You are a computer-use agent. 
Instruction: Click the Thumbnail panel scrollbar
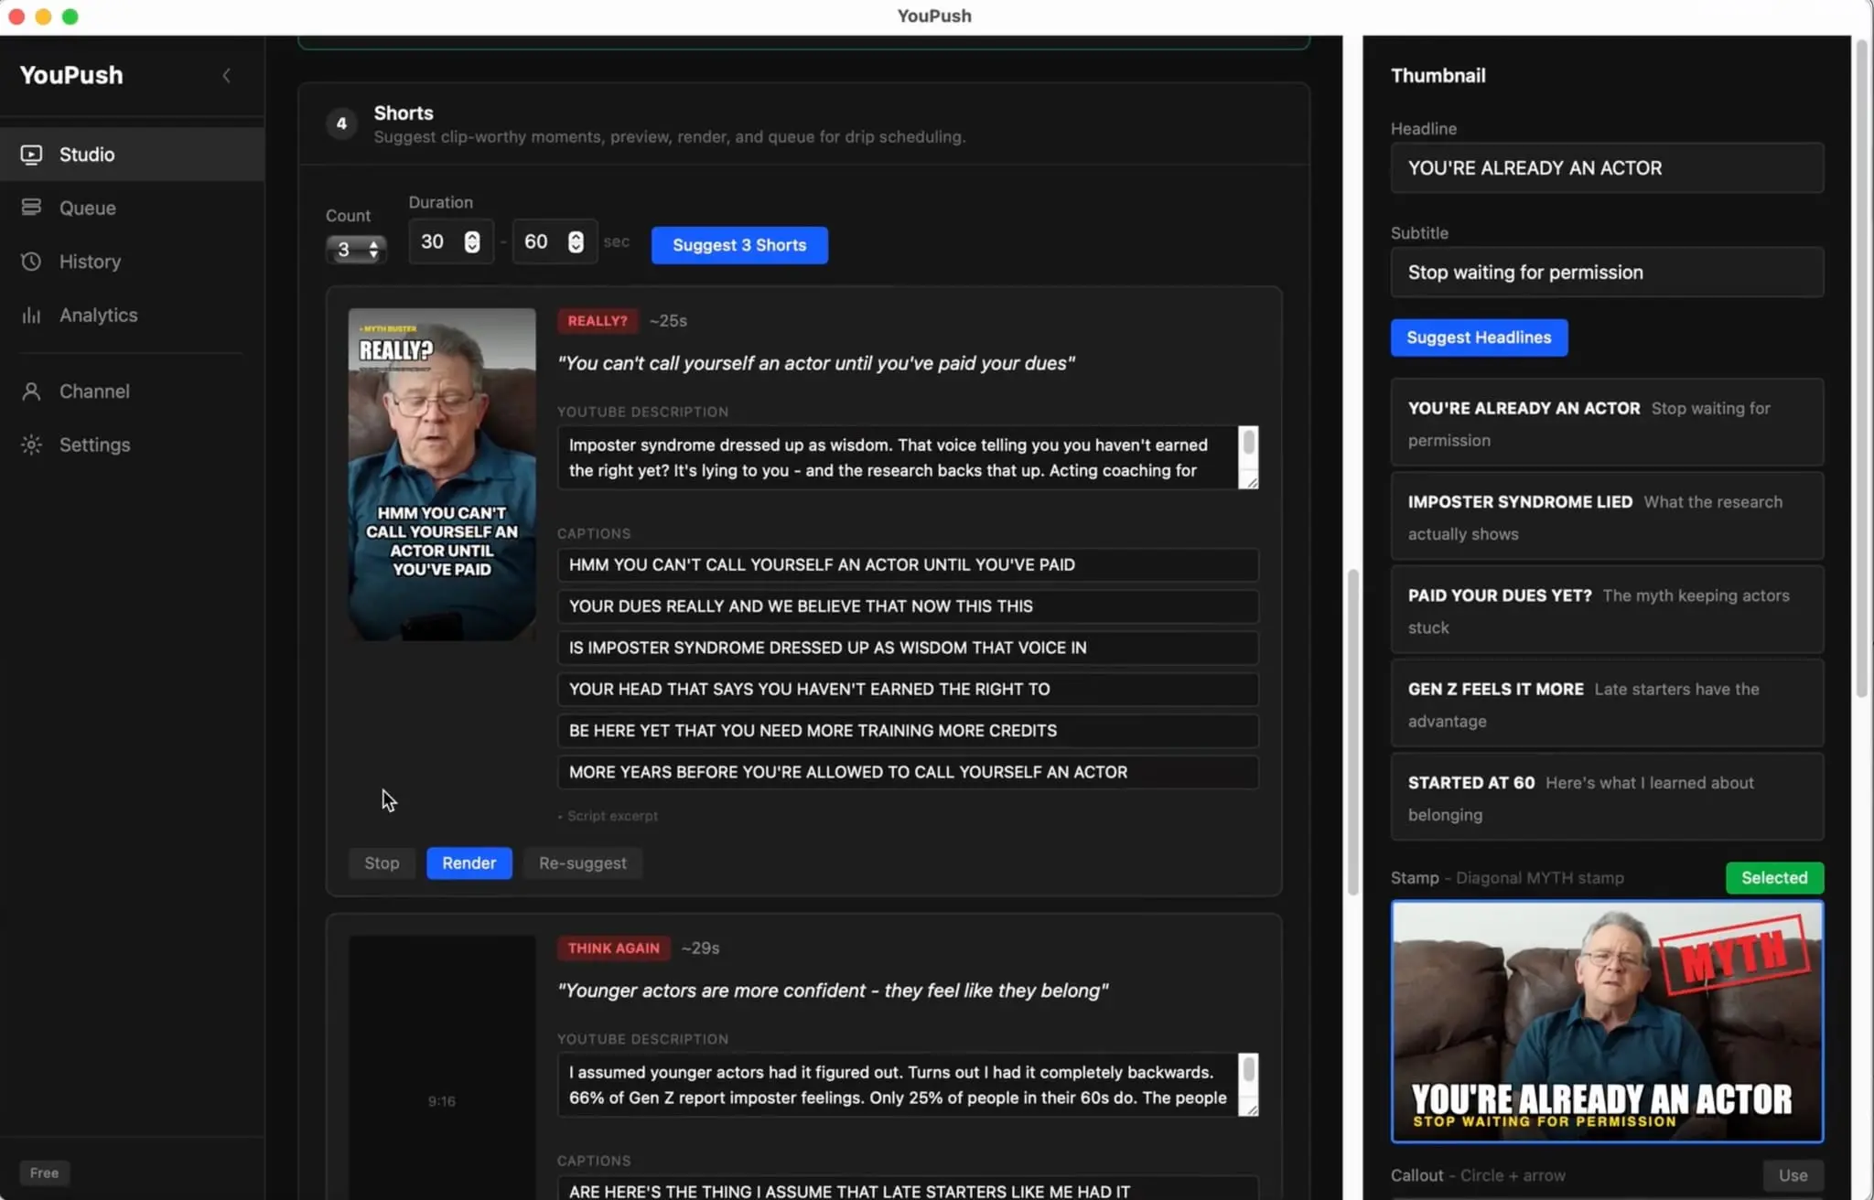point(1862,370)
